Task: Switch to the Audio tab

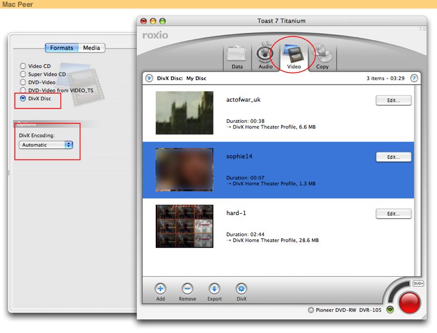Action: coord(265,56)
